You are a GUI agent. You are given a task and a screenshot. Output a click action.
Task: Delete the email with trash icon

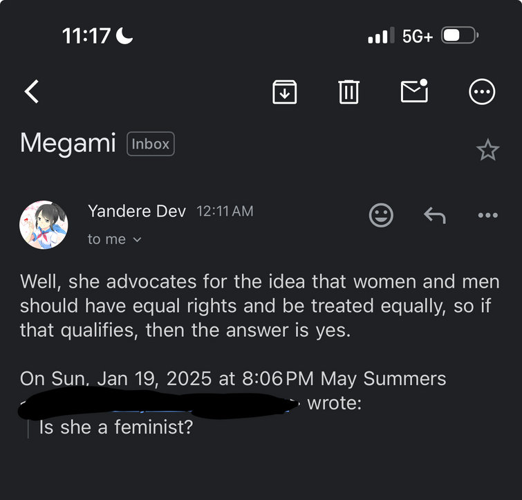(349, 91)
